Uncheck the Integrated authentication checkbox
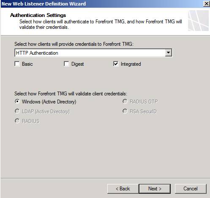210x198 pixels. pos(116,64)
